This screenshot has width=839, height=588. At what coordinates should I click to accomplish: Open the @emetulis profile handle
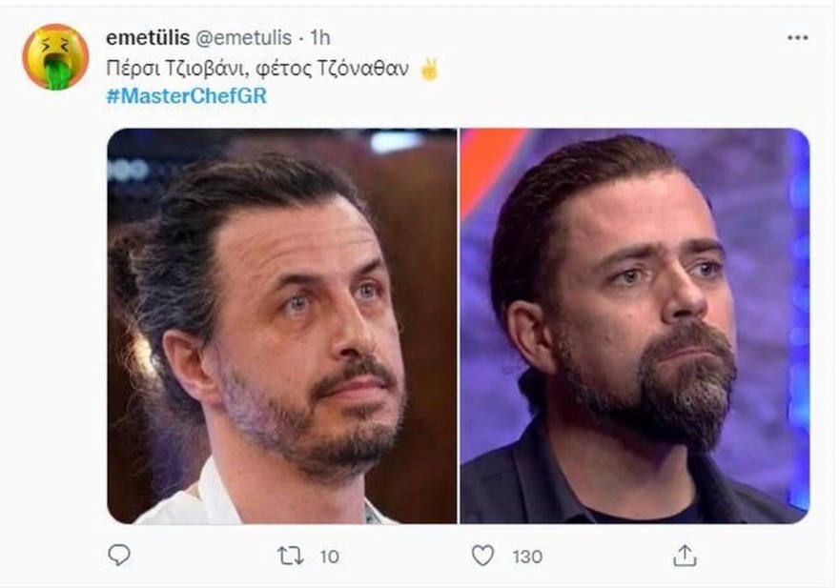point(243,34)
